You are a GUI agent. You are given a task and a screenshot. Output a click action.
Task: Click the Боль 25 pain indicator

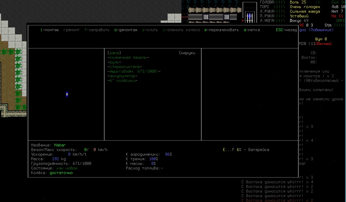click(298, 2)
